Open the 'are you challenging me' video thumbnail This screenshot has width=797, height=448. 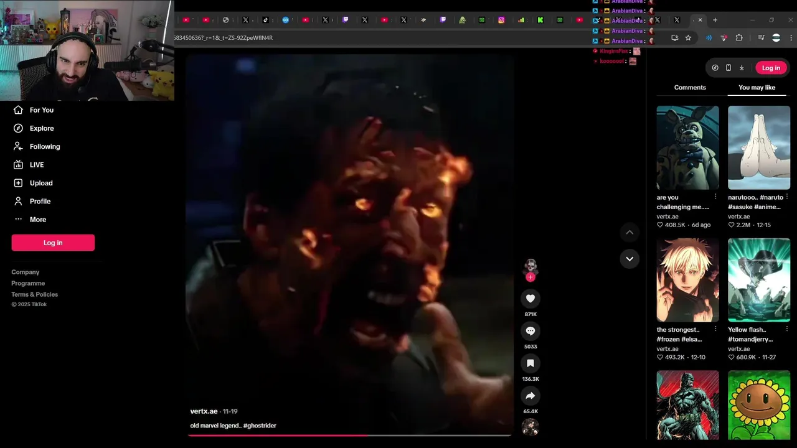pos(687,147)
